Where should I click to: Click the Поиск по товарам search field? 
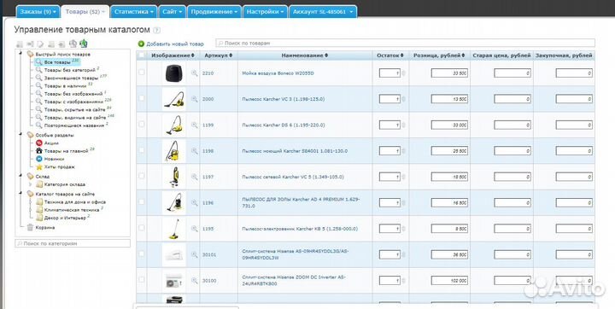click(x=405, y=44)
